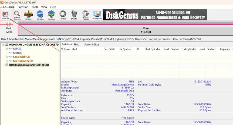
Task: Go to next disk arrow
Action: (x=10, y=24)
